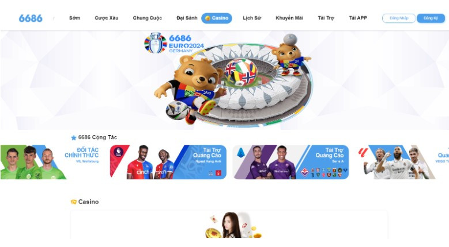The height and width of the screenshot is (247, 449).
Task: Click the Serie A logo on purple banner
Action: point(241,153)
